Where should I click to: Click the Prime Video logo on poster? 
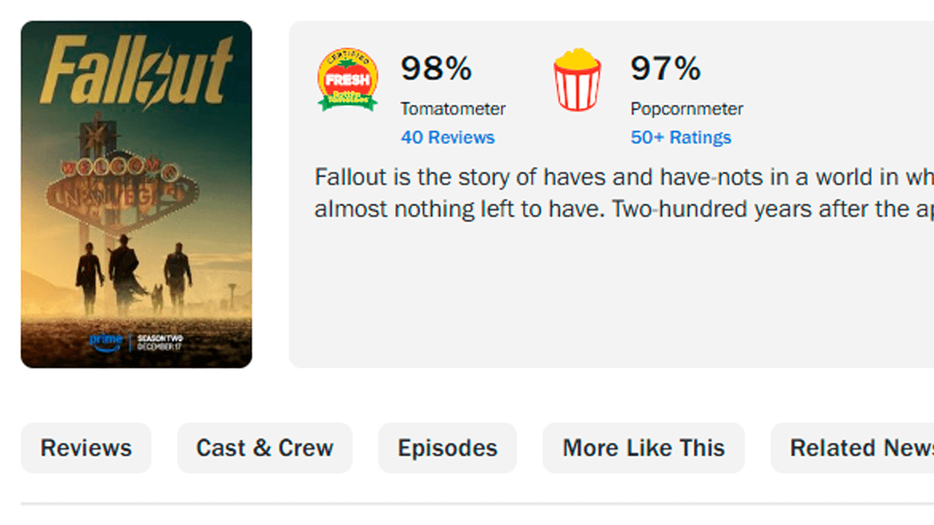click(x=106, y=342)
